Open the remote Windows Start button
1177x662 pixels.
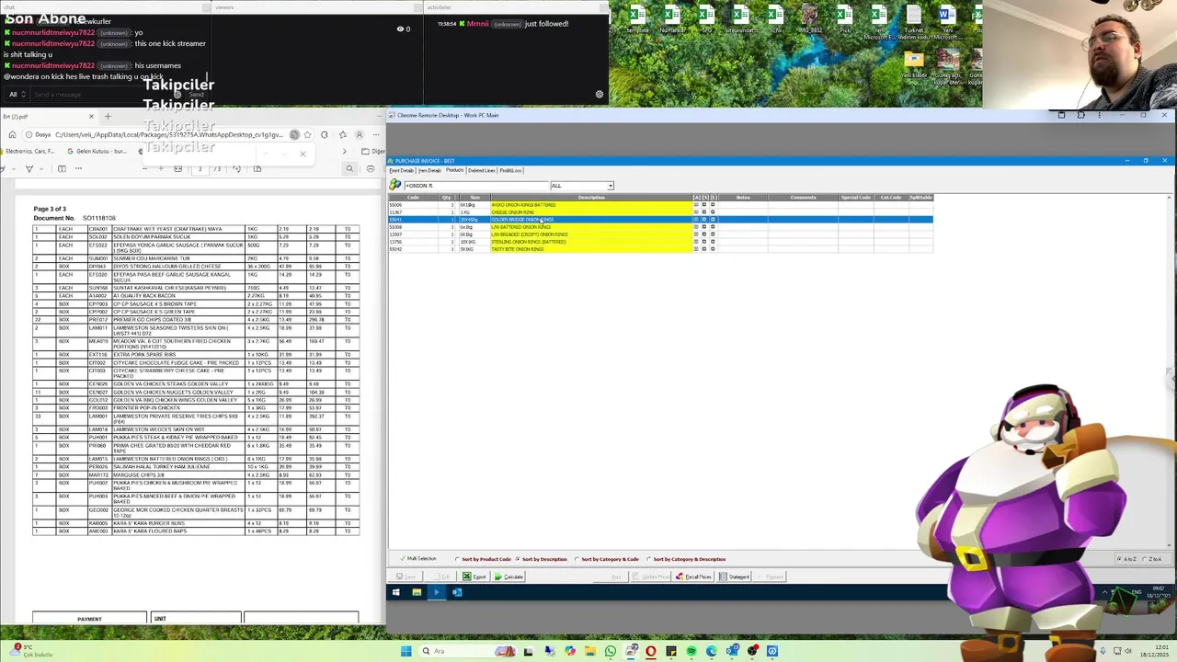[x=395, y=592]
